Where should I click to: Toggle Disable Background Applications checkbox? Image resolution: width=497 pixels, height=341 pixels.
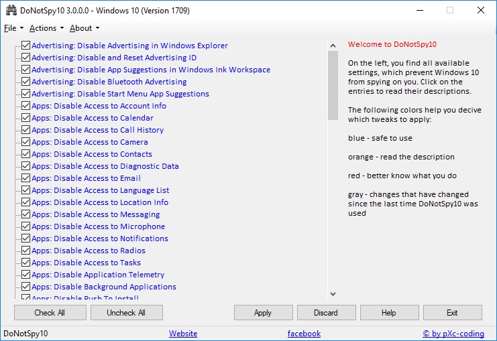click(x=26, y=286)
